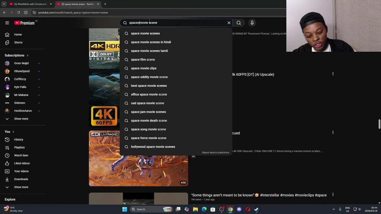Open Discord from the taskbar
The height and width of the screenshot is (214, 381).
pos(239,209)
